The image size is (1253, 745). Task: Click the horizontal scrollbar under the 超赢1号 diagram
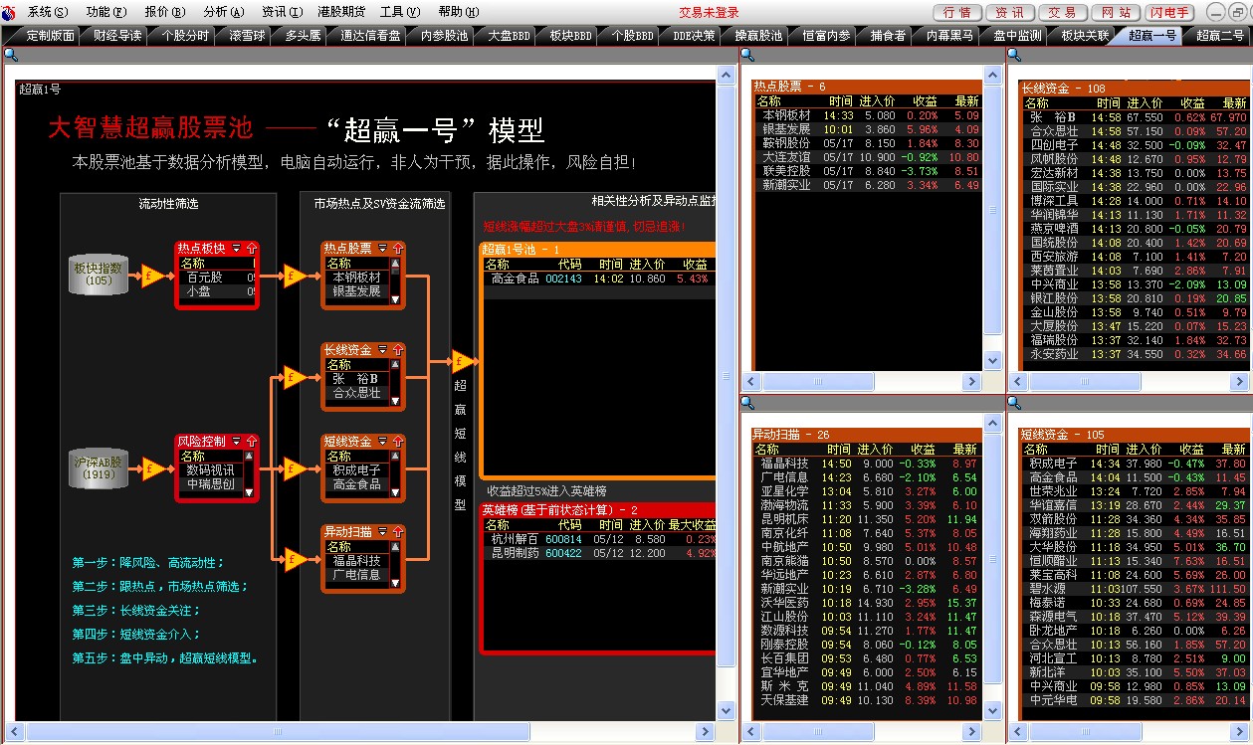point(362,732)
